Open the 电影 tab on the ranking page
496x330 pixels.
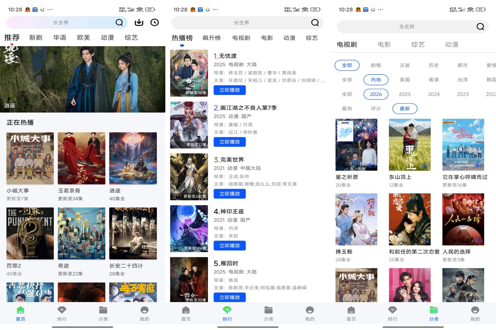[267, 38]
